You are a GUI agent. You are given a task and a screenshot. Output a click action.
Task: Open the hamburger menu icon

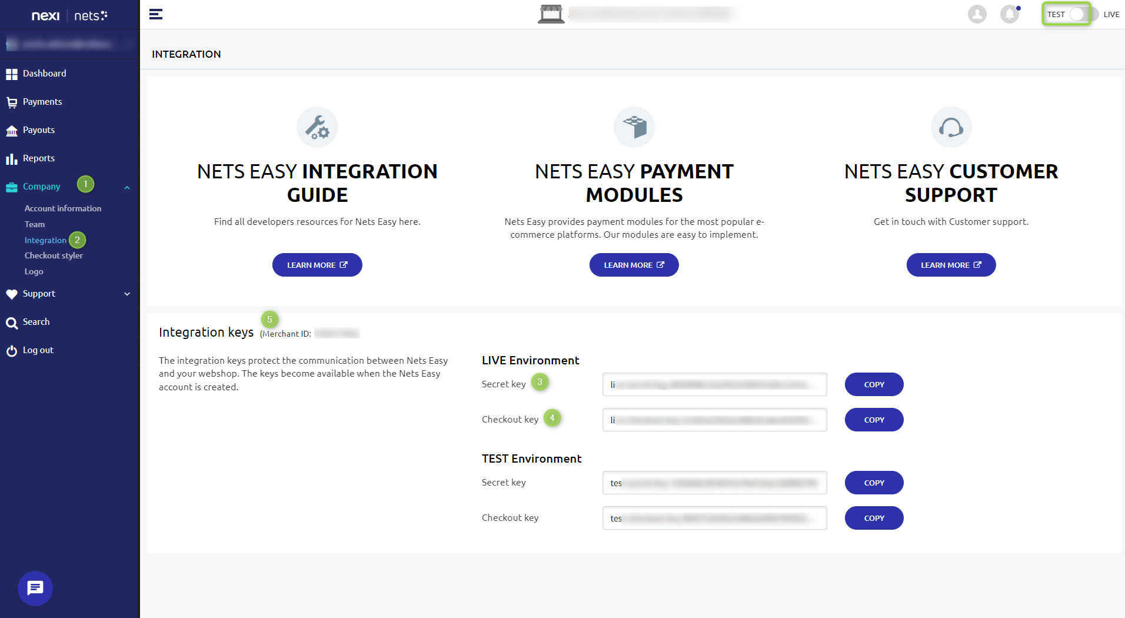point(156,14)
